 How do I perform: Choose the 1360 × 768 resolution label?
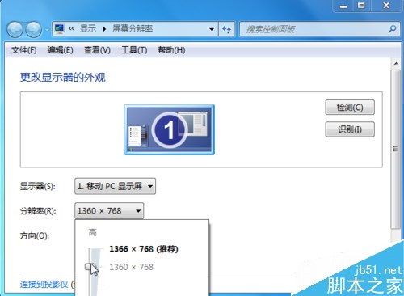(x=131, y=267)
